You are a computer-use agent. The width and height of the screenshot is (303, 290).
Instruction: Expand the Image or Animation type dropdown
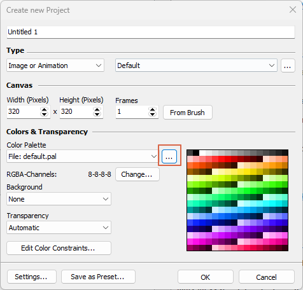tap(55, 66)
